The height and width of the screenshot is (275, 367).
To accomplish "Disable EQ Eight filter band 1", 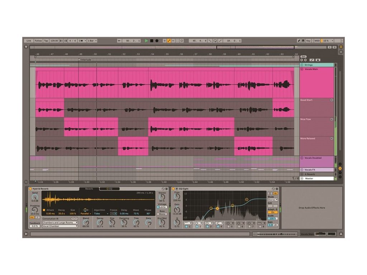I will (186, 227).
